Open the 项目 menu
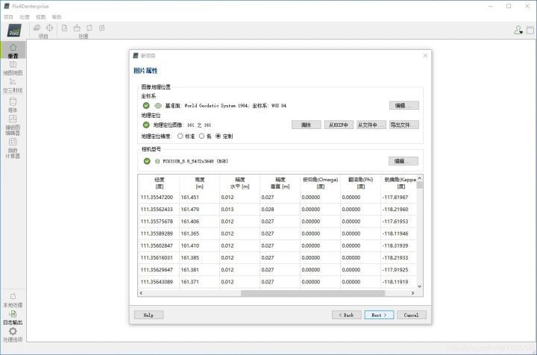Screen dimensions: 537x355 coord(8,16)
